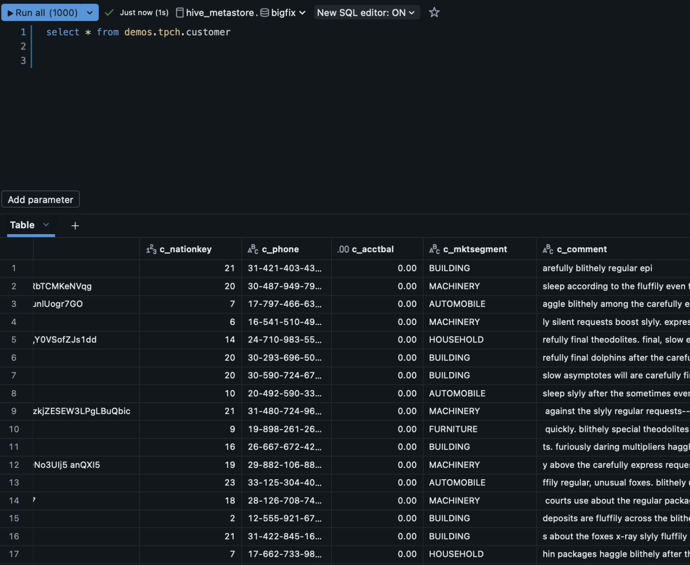Toggle the New SQL editor ON switch

(x=366, y=13)
